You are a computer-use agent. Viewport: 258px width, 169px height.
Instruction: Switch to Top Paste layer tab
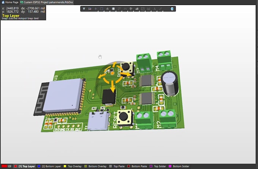tap(117, 166)
